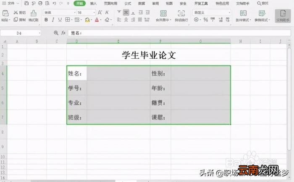Screen dimensions: 294x182
Task: Open the font size dropdown showing 16
Action: click(94, 13)
